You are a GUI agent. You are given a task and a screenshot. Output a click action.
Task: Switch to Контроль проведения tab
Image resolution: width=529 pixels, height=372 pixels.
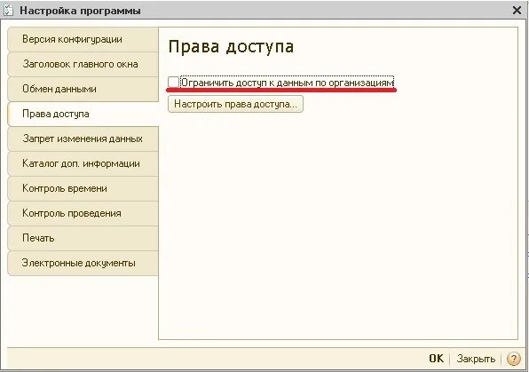coord(83,213)
